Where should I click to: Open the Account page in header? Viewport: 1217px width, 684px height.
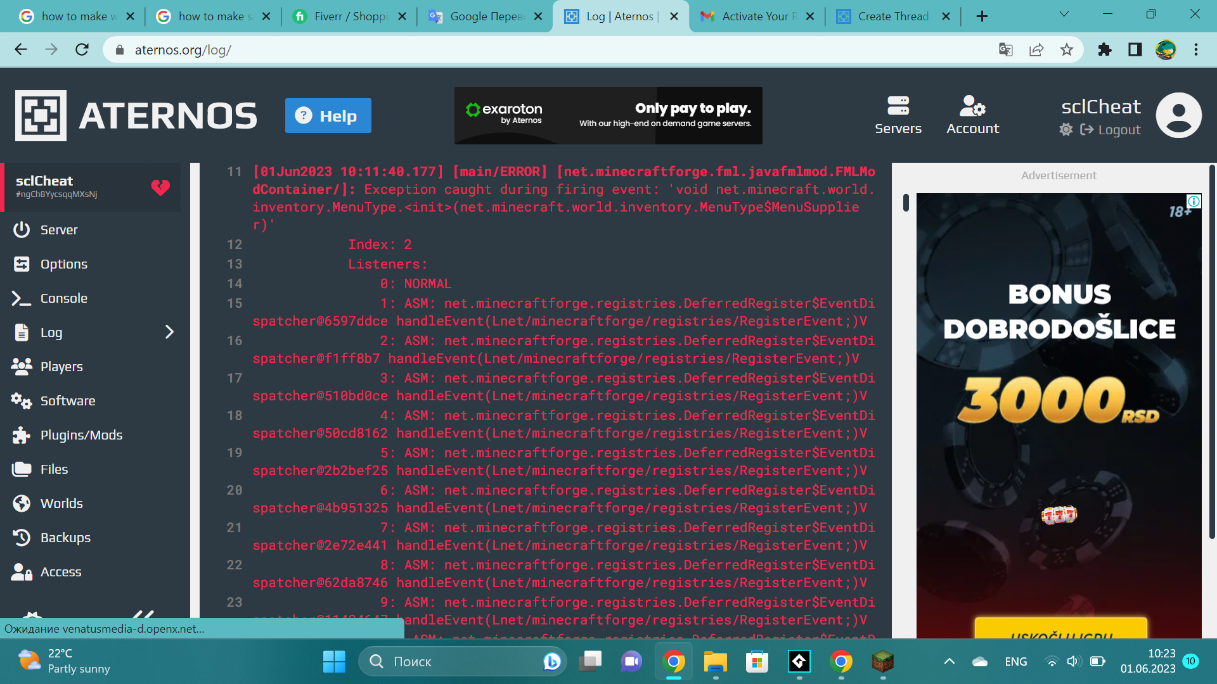(973, 115)
